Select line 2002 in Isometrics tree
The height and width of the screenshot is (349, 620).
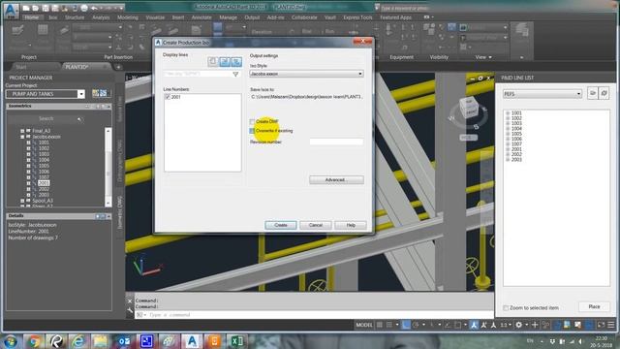[44, 189]
